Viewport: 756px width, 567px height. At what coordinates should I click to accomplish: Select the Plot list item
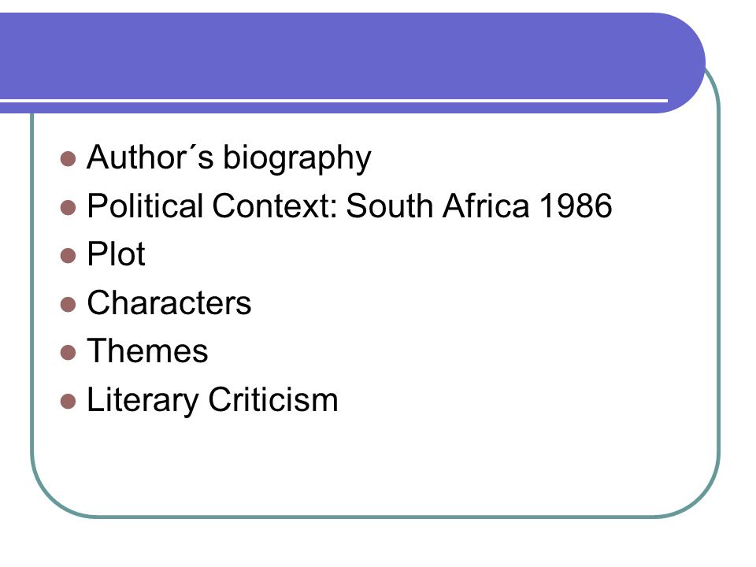pyautogui.click(x=117, y=254)
